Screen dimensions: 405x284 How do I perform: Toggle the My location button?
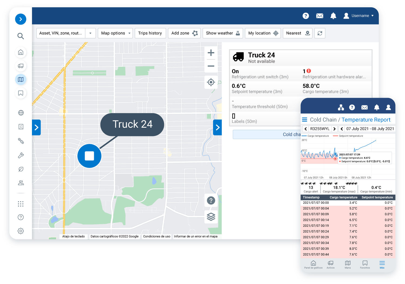263,33
